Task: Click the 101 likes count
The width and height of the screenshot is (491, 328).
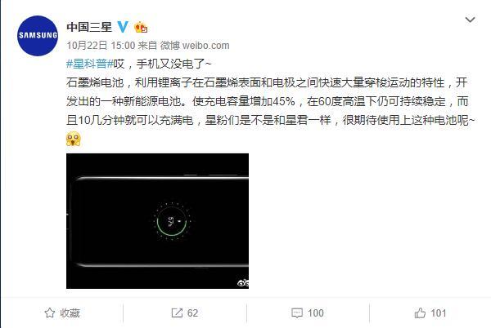Action: click(x=438, y=313)
